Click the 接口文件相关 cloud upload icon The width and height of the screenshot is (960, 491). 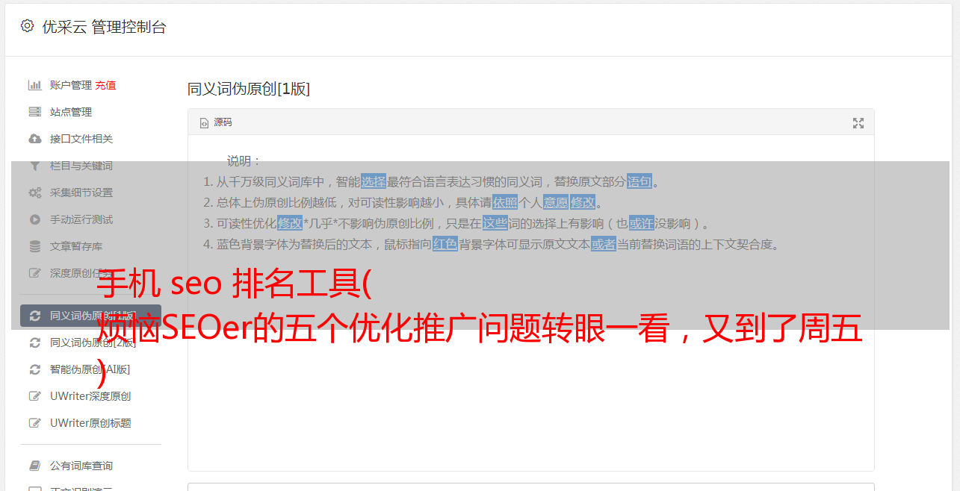[x=34, y=139]
